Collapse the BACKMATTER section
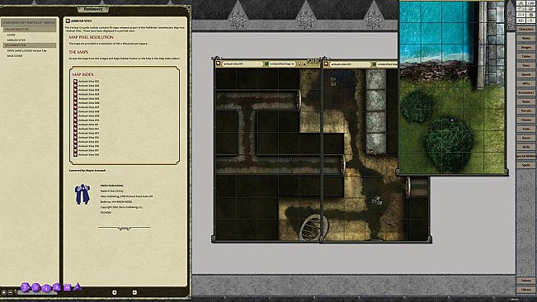This screenshot has width=537, height=302. (30, 45)
